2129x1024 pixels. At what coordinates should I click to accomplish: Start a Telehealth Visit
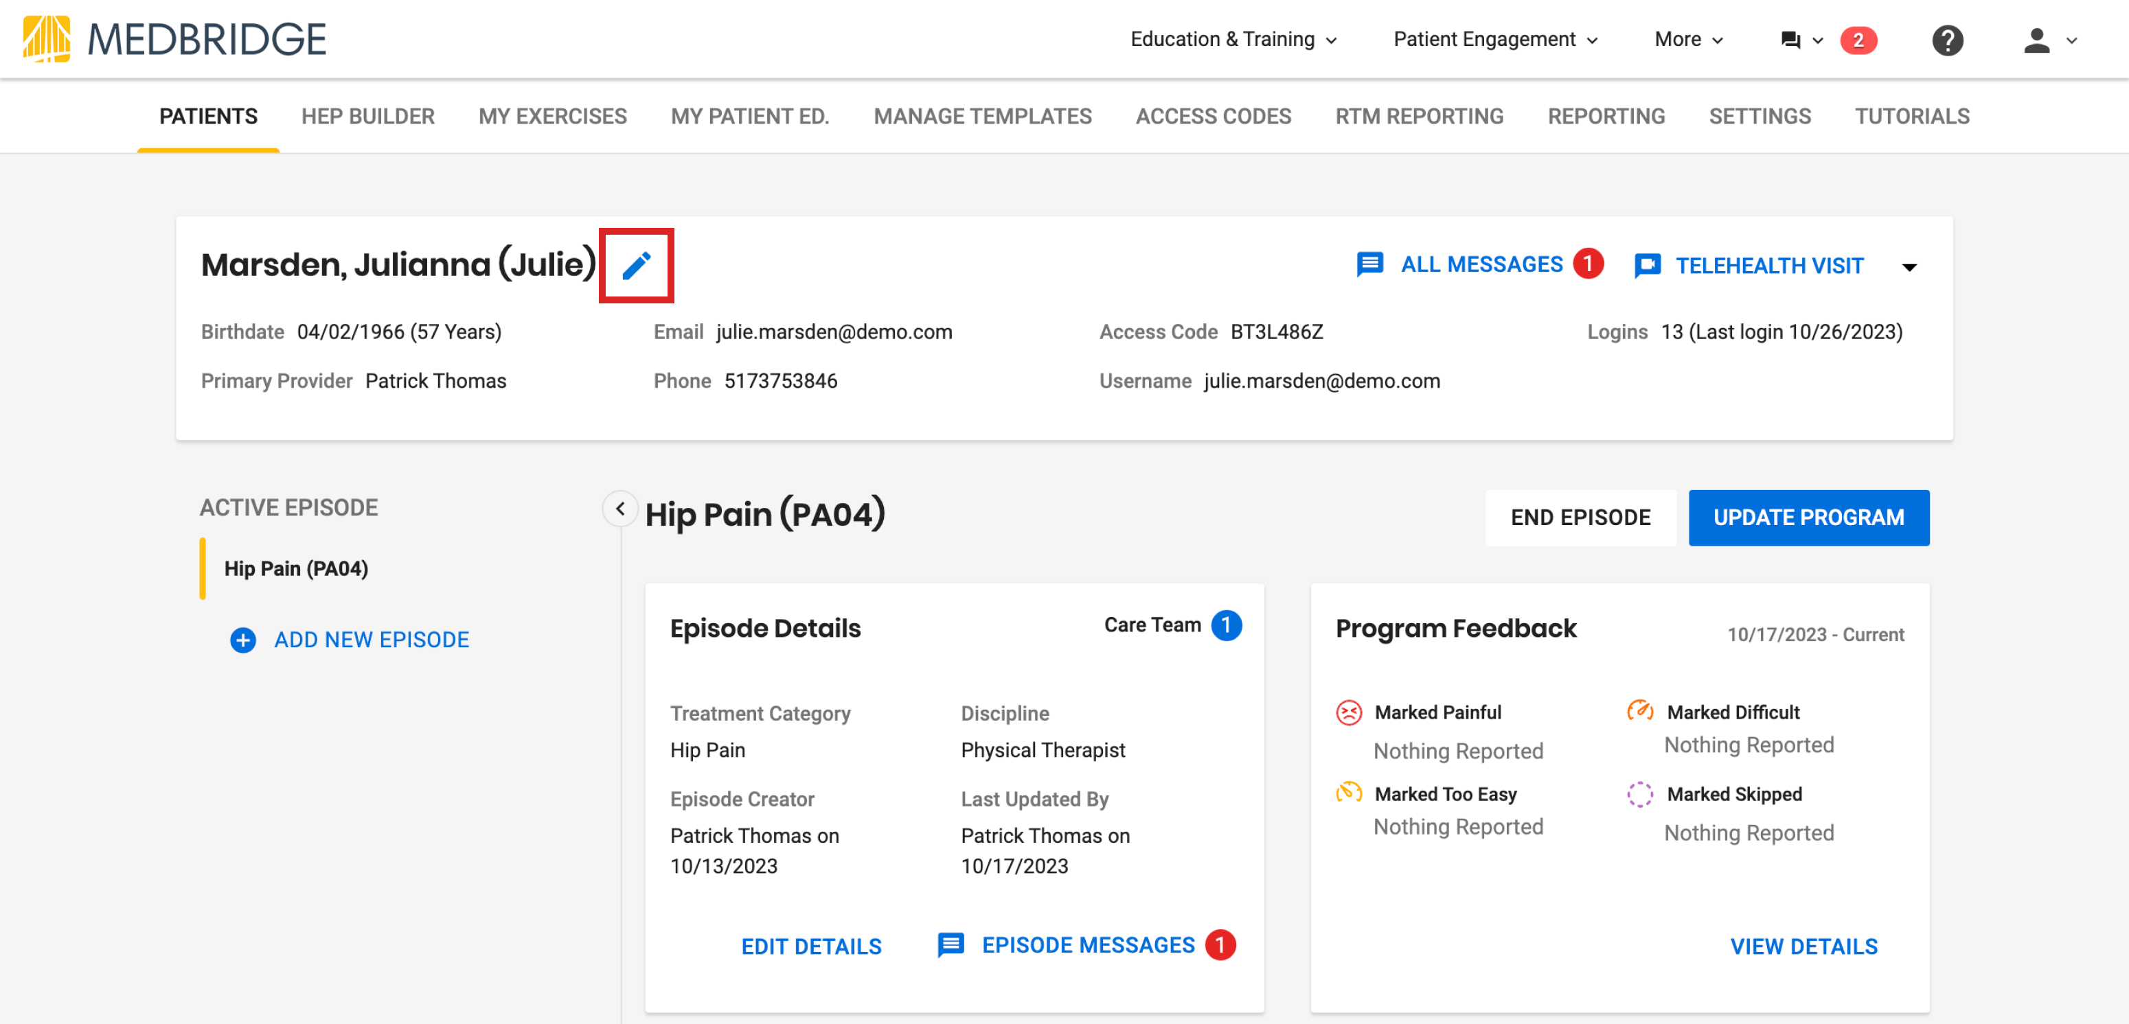(x=1768, y=266)
